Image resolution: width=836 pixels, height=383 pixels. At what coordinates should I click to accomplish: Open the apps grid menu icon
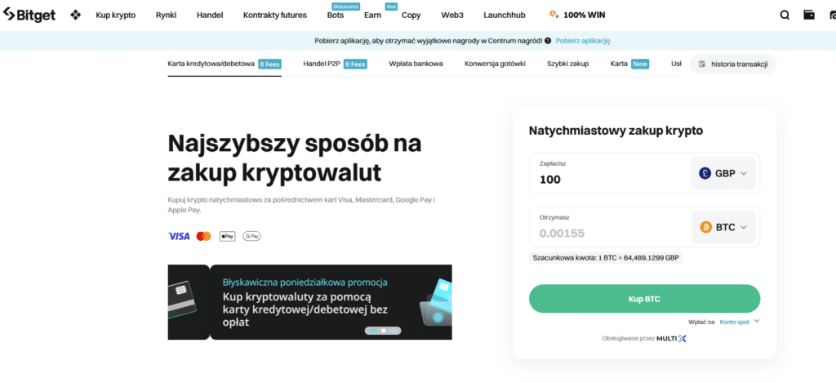click(75, 15)
